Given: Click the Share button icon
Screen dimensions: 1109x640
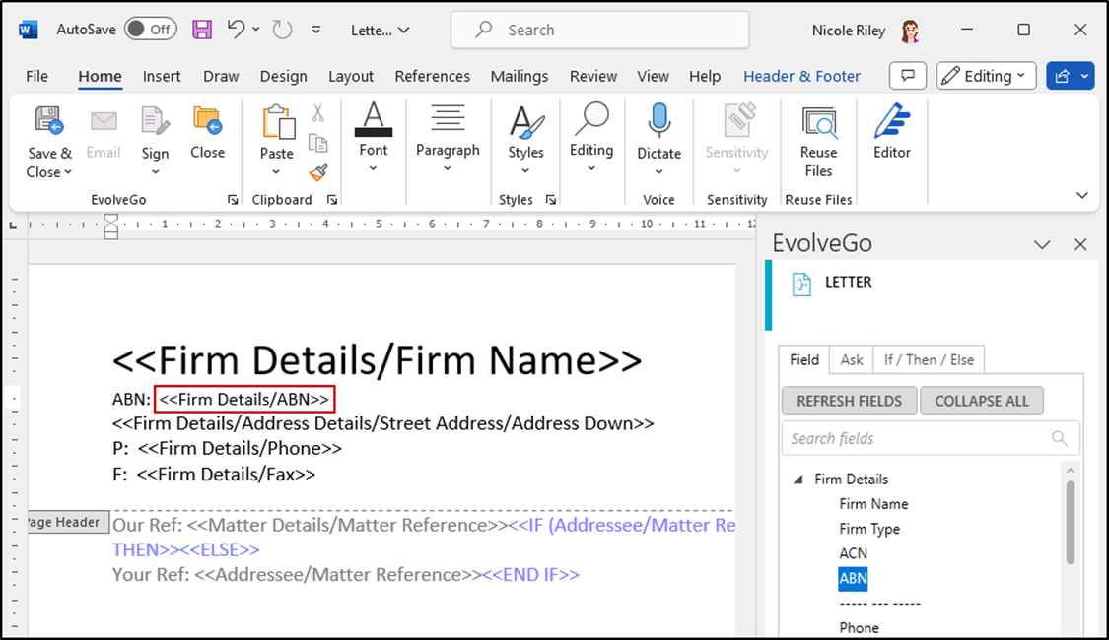Looking at the screenshot, I should click(1063, 76).
